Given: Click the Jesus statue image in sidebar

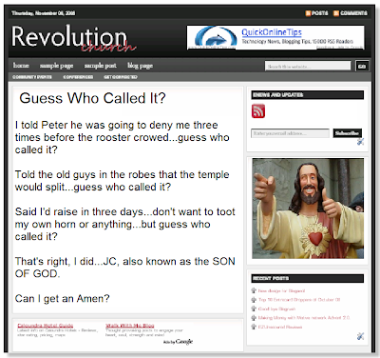Looking at the screenshot, I should tap(308, 209).
